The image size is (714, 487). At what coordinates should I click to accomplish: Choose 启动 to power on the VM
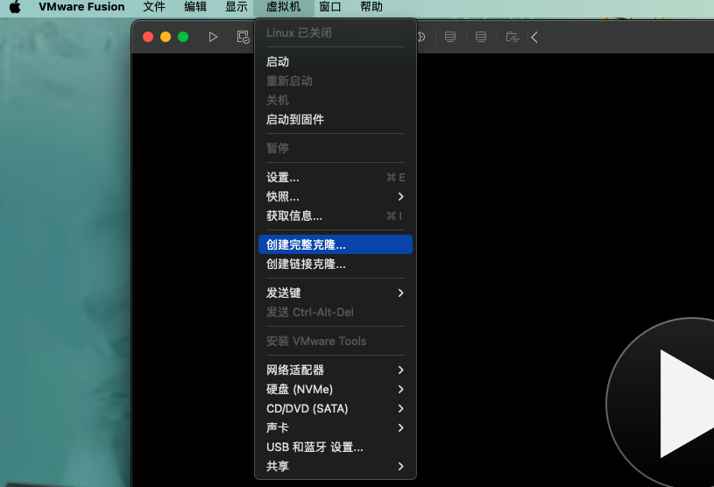pyautogui.click(x=336, y=61)
